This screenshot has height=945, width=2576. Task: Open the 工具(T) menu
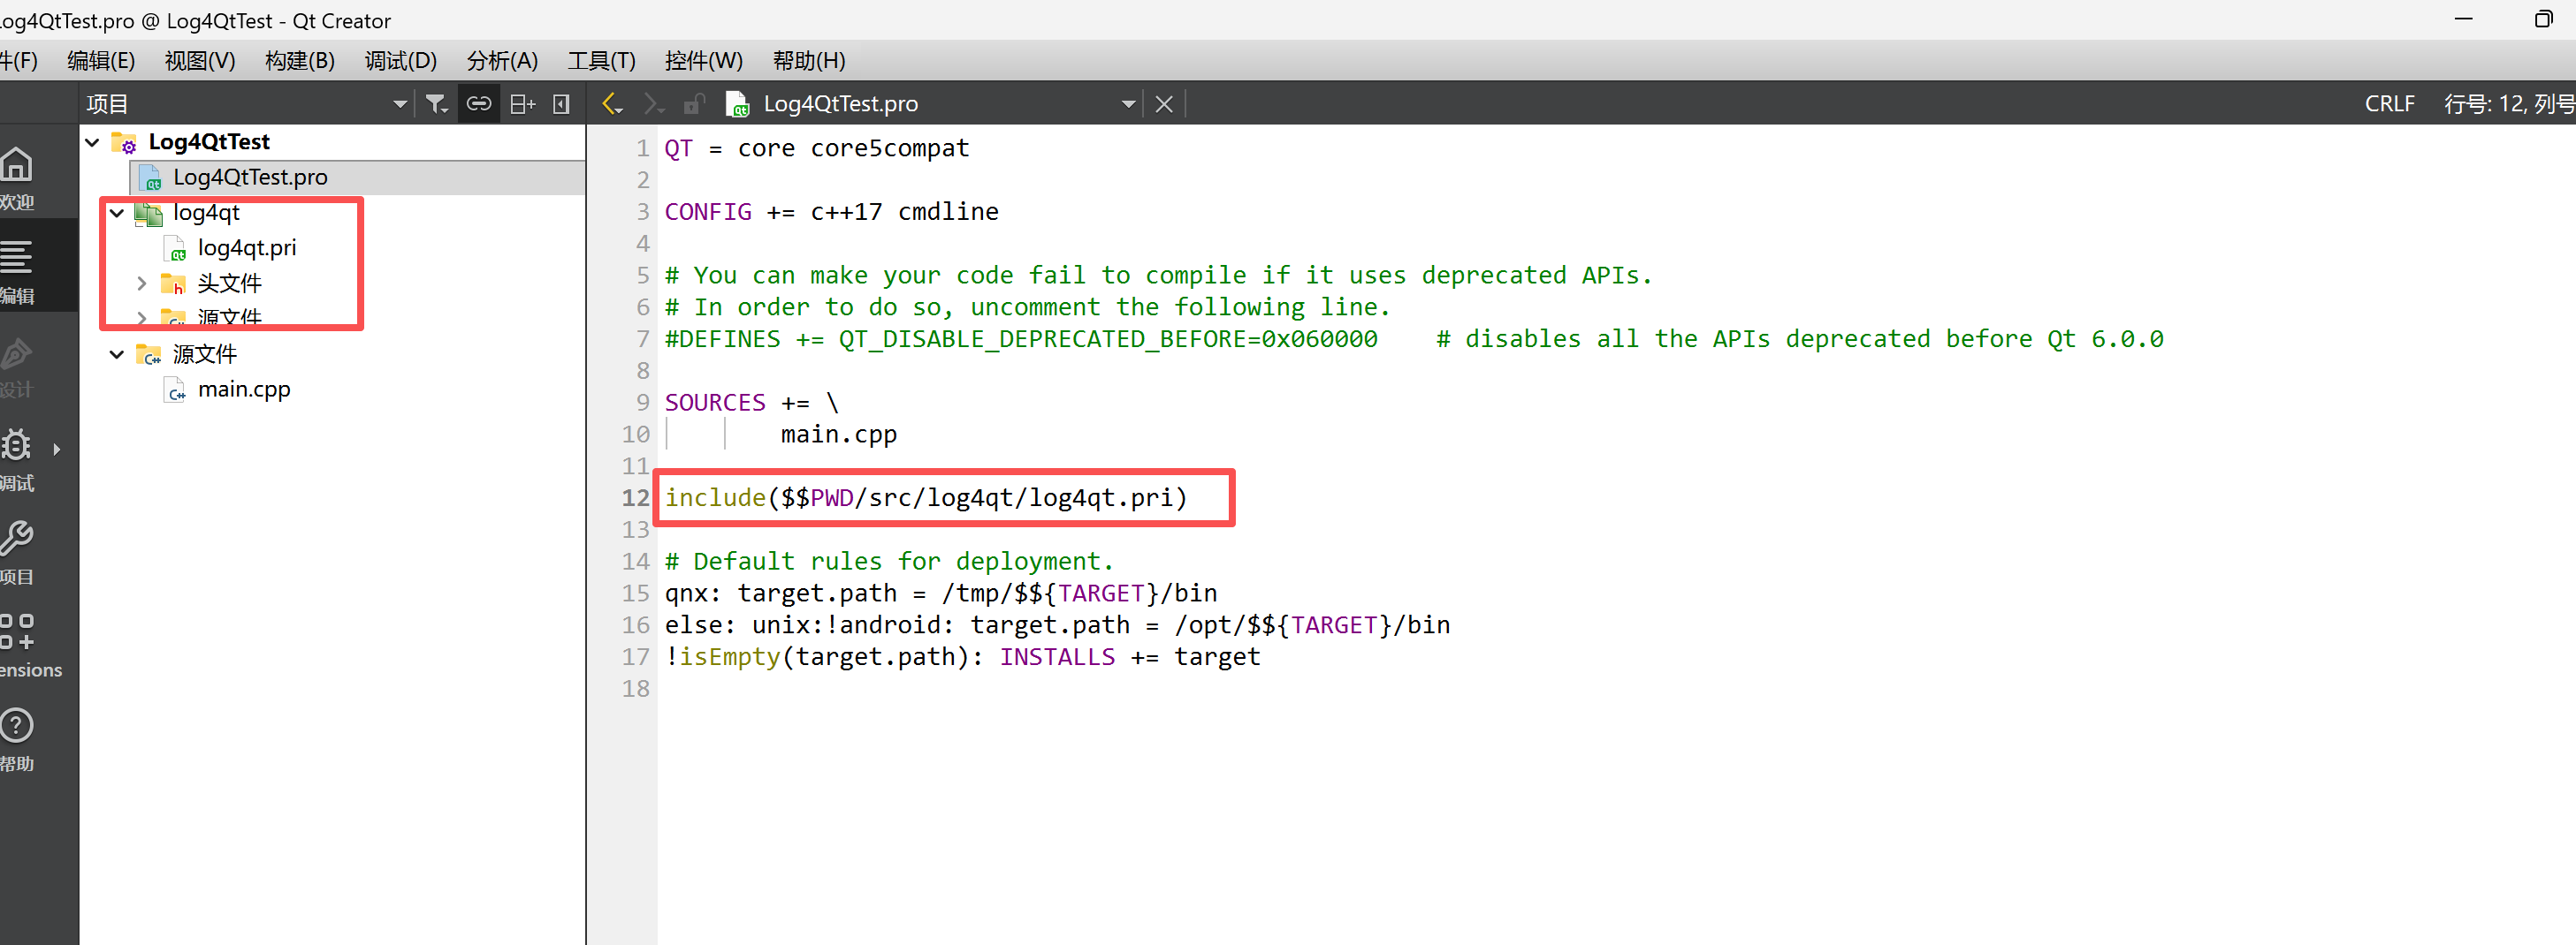[x=602, y=61]
